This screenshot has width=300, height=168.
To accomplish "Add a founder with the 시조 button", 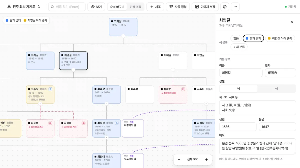I will click(155, 7).
